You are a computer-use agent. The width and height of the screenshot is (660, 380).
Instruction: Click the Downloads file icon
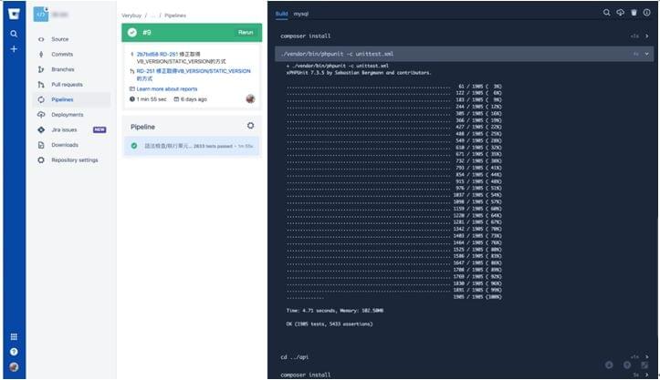pos(41,145)
